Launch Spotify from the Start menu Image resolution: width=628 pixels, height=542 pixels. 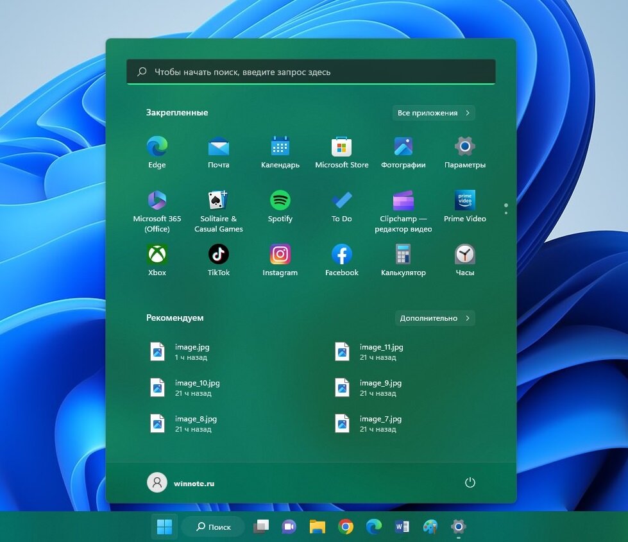[x=280, y=207]
